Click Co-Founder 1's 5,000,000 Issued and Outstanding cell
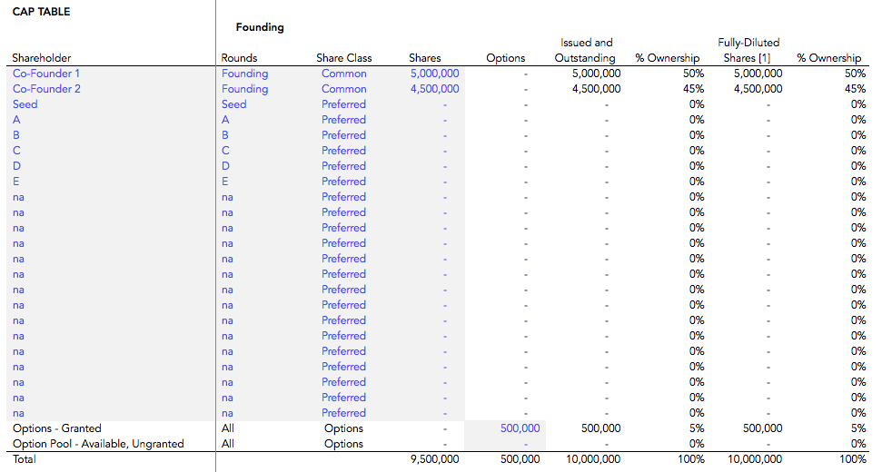This screenshot has width=882, height=472. pyautogui.click(x=596, y=74)
